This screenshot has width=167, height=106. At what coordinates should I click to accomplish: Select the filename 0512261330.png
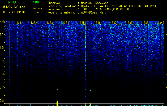14,7
